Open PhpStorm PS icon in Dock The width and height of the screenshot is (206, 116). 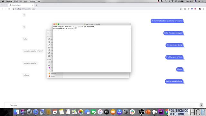click(x=161, y=112)
